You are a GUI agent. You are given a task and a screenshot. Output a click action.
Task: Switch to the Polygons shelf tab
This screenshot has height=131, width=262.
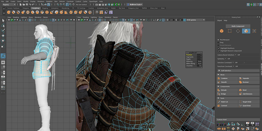click(x=26, y=8)
